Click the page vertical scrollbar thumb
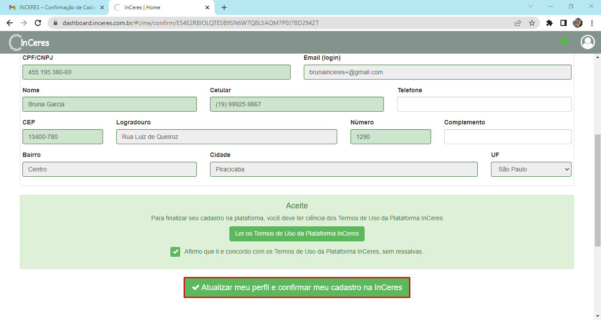The image size is (601, 320). pyautogui.click(x=597, y=190)
